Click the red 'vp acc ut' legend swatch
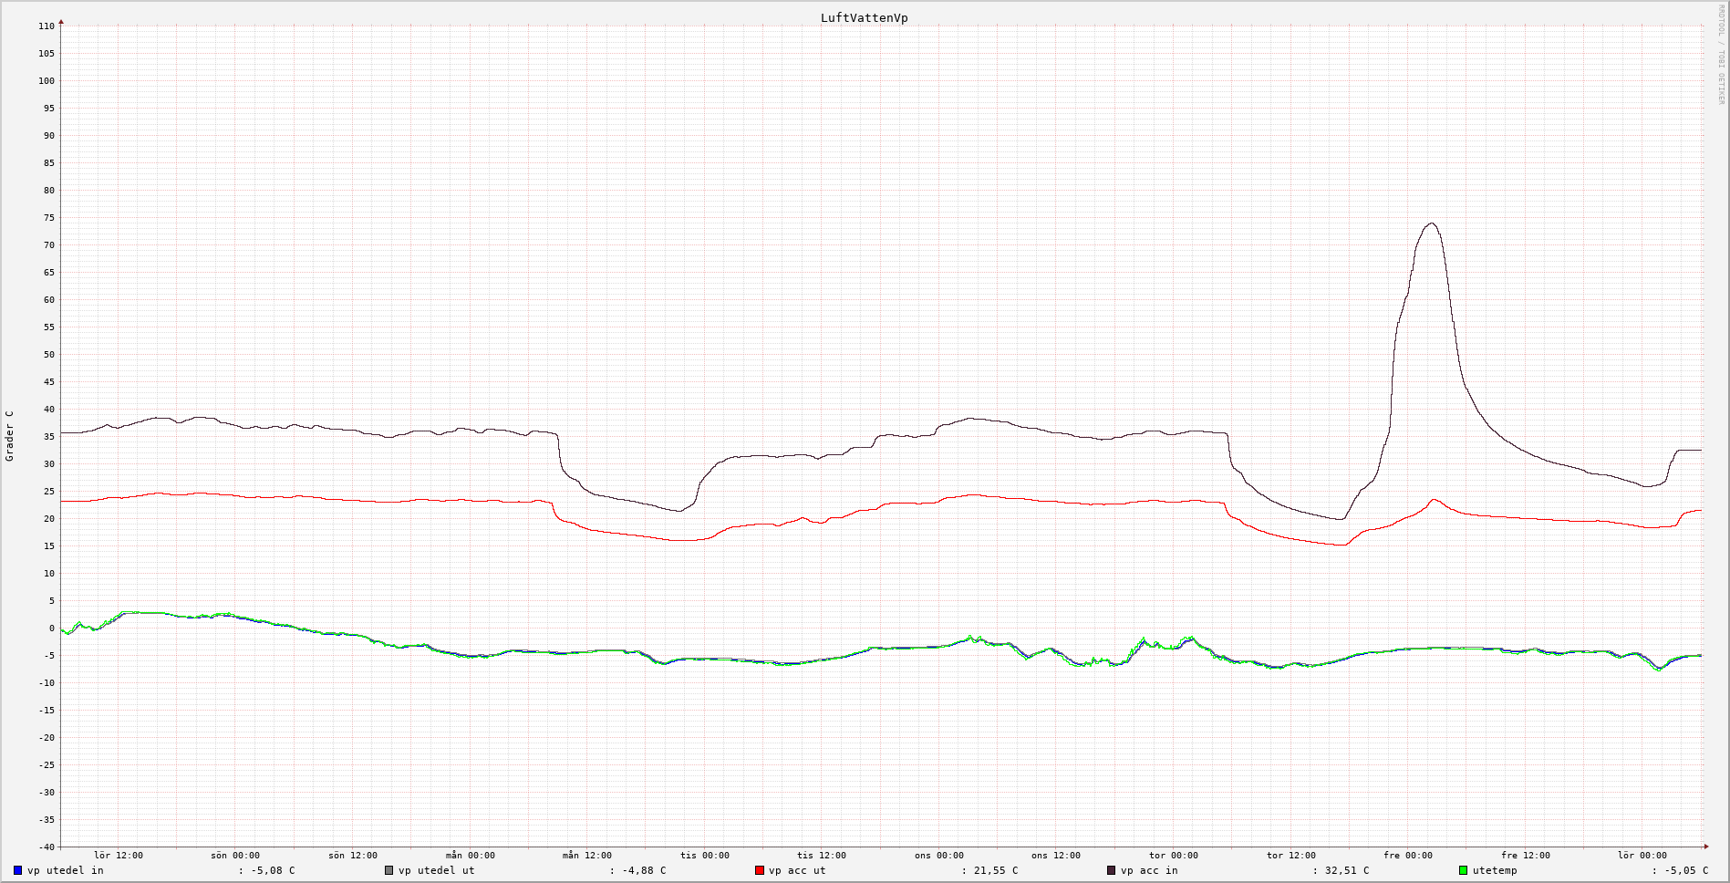The width and height of the screenshot is (1730, 883). [x=759, y=870]
